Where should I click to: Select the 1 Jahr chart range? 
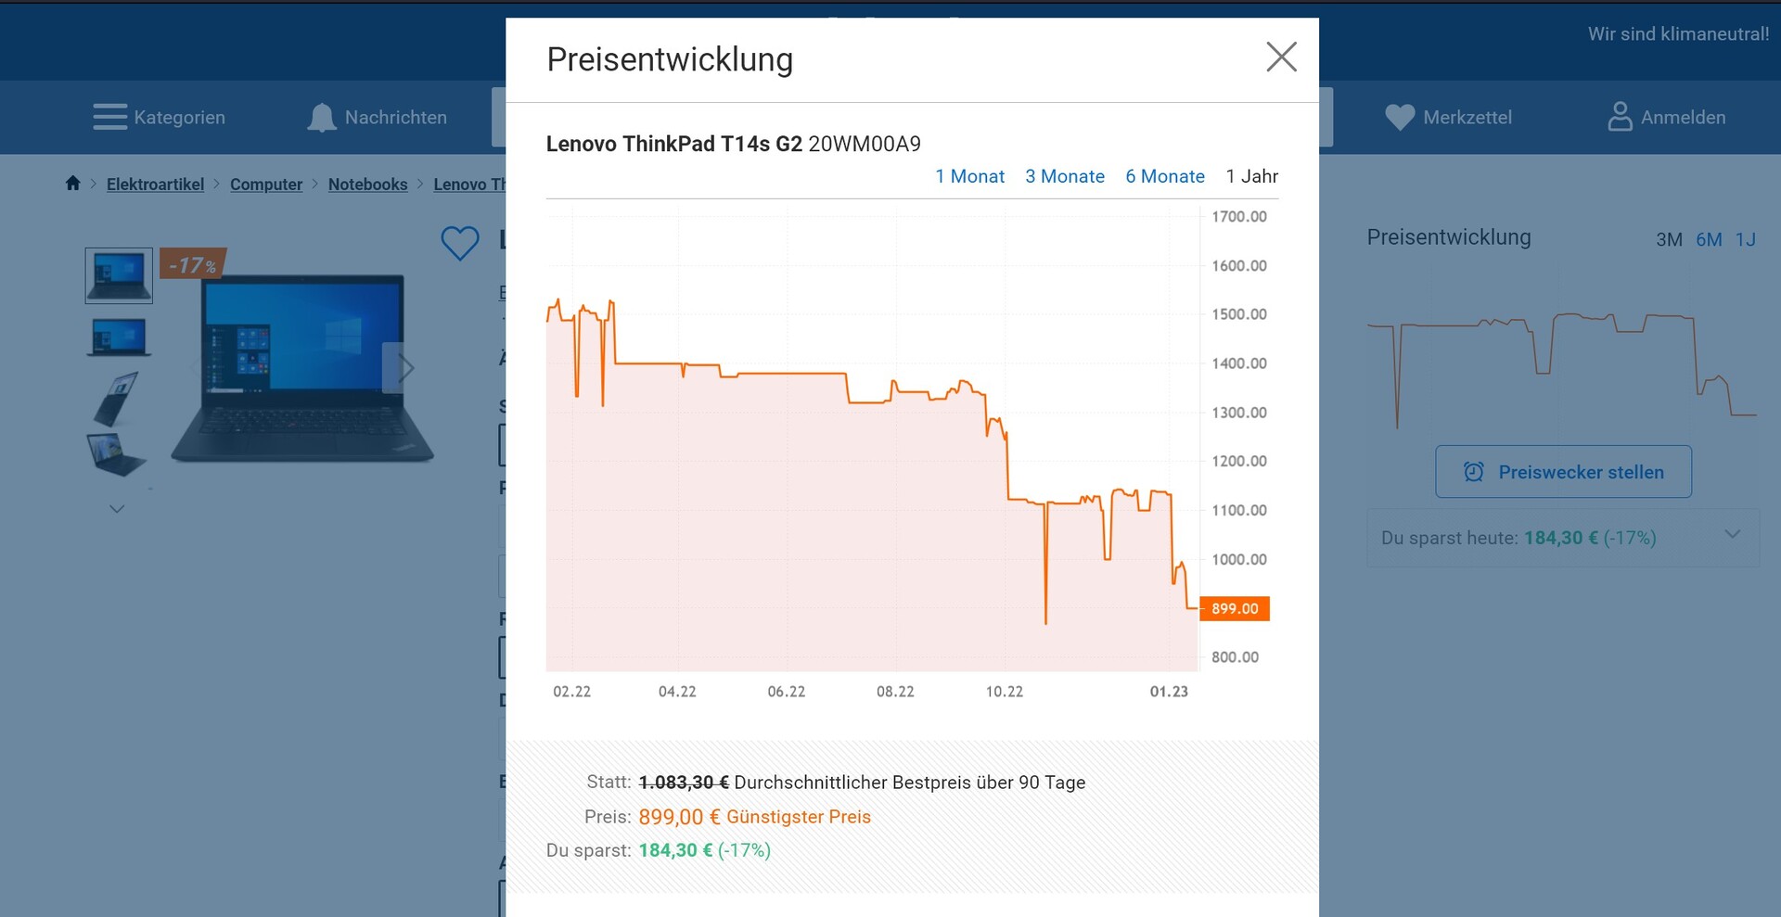pyautogui.click(x=1251, y=176)
